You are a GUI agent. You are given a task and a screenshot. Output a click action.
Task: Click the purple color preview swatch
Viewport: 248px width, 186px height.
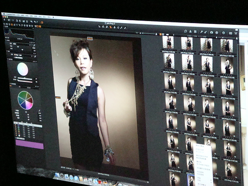pos(30,144)
